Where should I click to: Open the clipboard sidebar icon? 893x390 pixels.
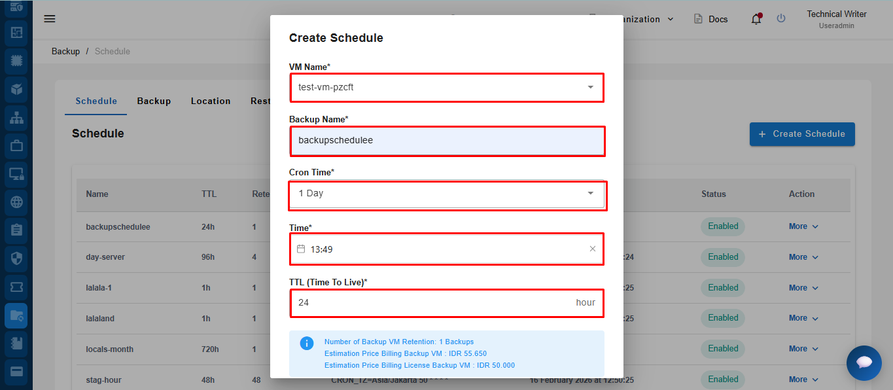tap(16, 230)
